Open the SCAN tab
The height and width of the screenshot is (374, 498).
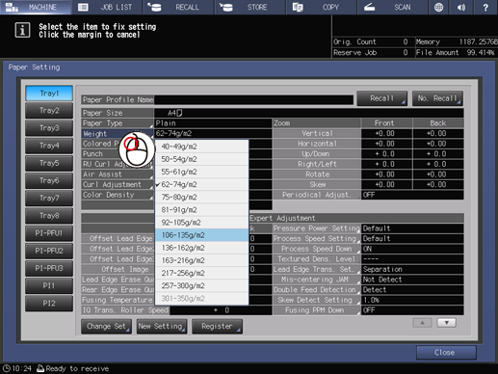click(x=392, y=7)
